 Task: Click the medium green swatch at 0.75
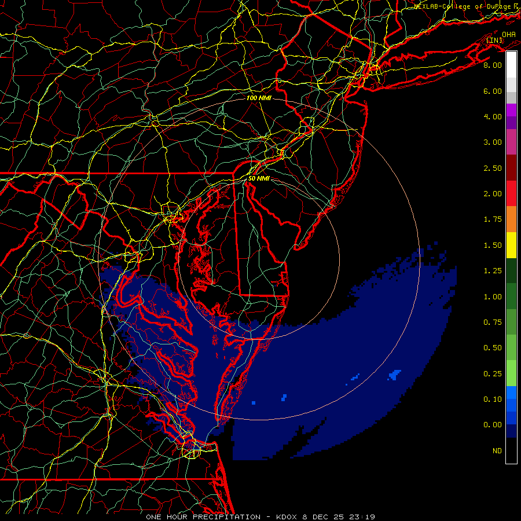pyautogui.click(x=511, y=322)
